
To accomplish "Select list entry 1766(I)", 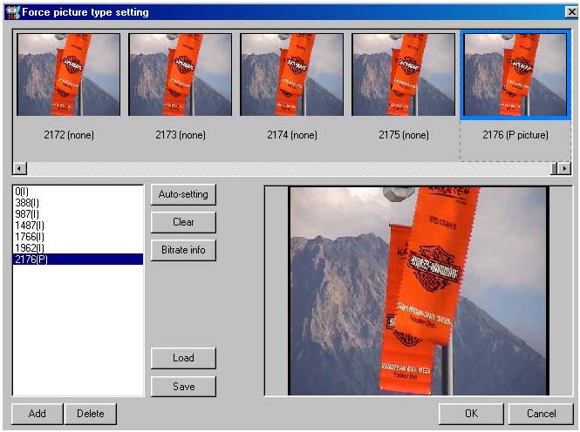I will (x=78, y=237).
